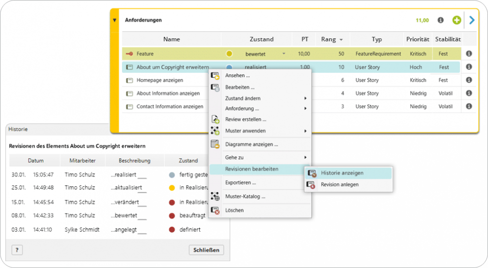Image resolution: width=488 pixels, height=268 pixels.
Task: Click red status dot of definiert revision
Action: [172, 230]
